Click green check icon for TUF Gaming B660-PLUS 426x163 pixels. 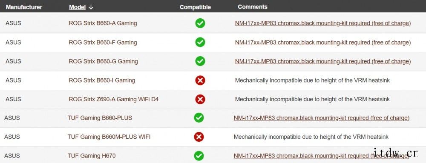coord(199,118)
